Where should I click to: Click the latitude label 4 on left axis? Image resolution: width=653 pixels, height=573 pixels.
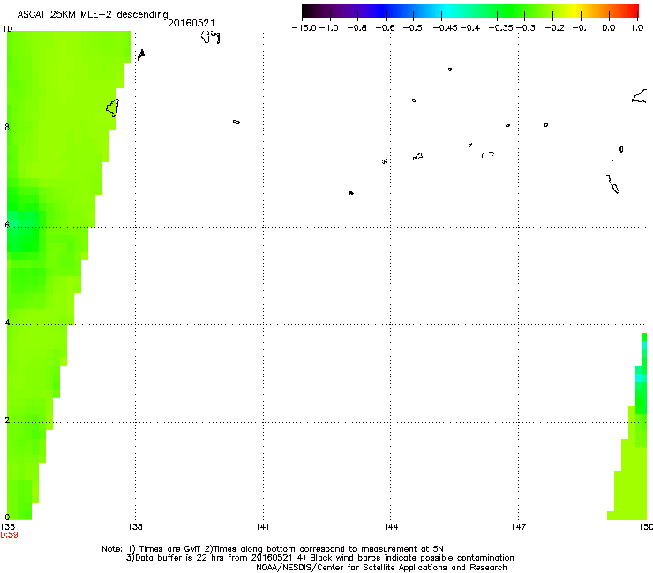click(7, 322)
